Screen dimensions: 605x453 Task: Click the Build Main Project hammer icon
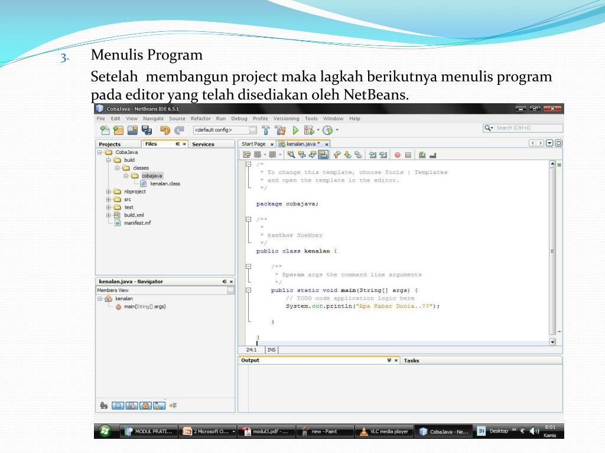point(265,130)
